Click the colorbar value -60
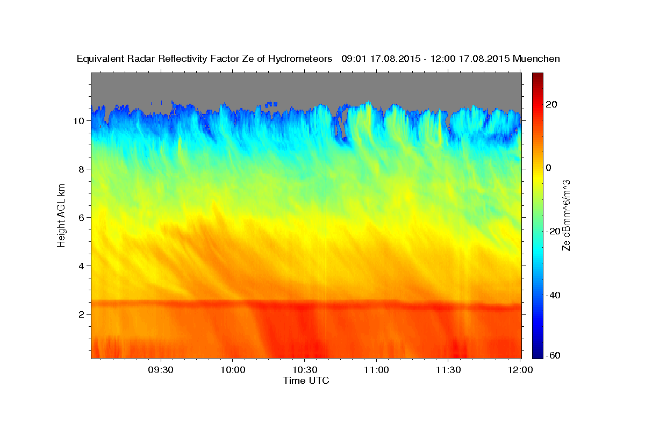Viewport: 645px width, 430px height. (554, 355)
